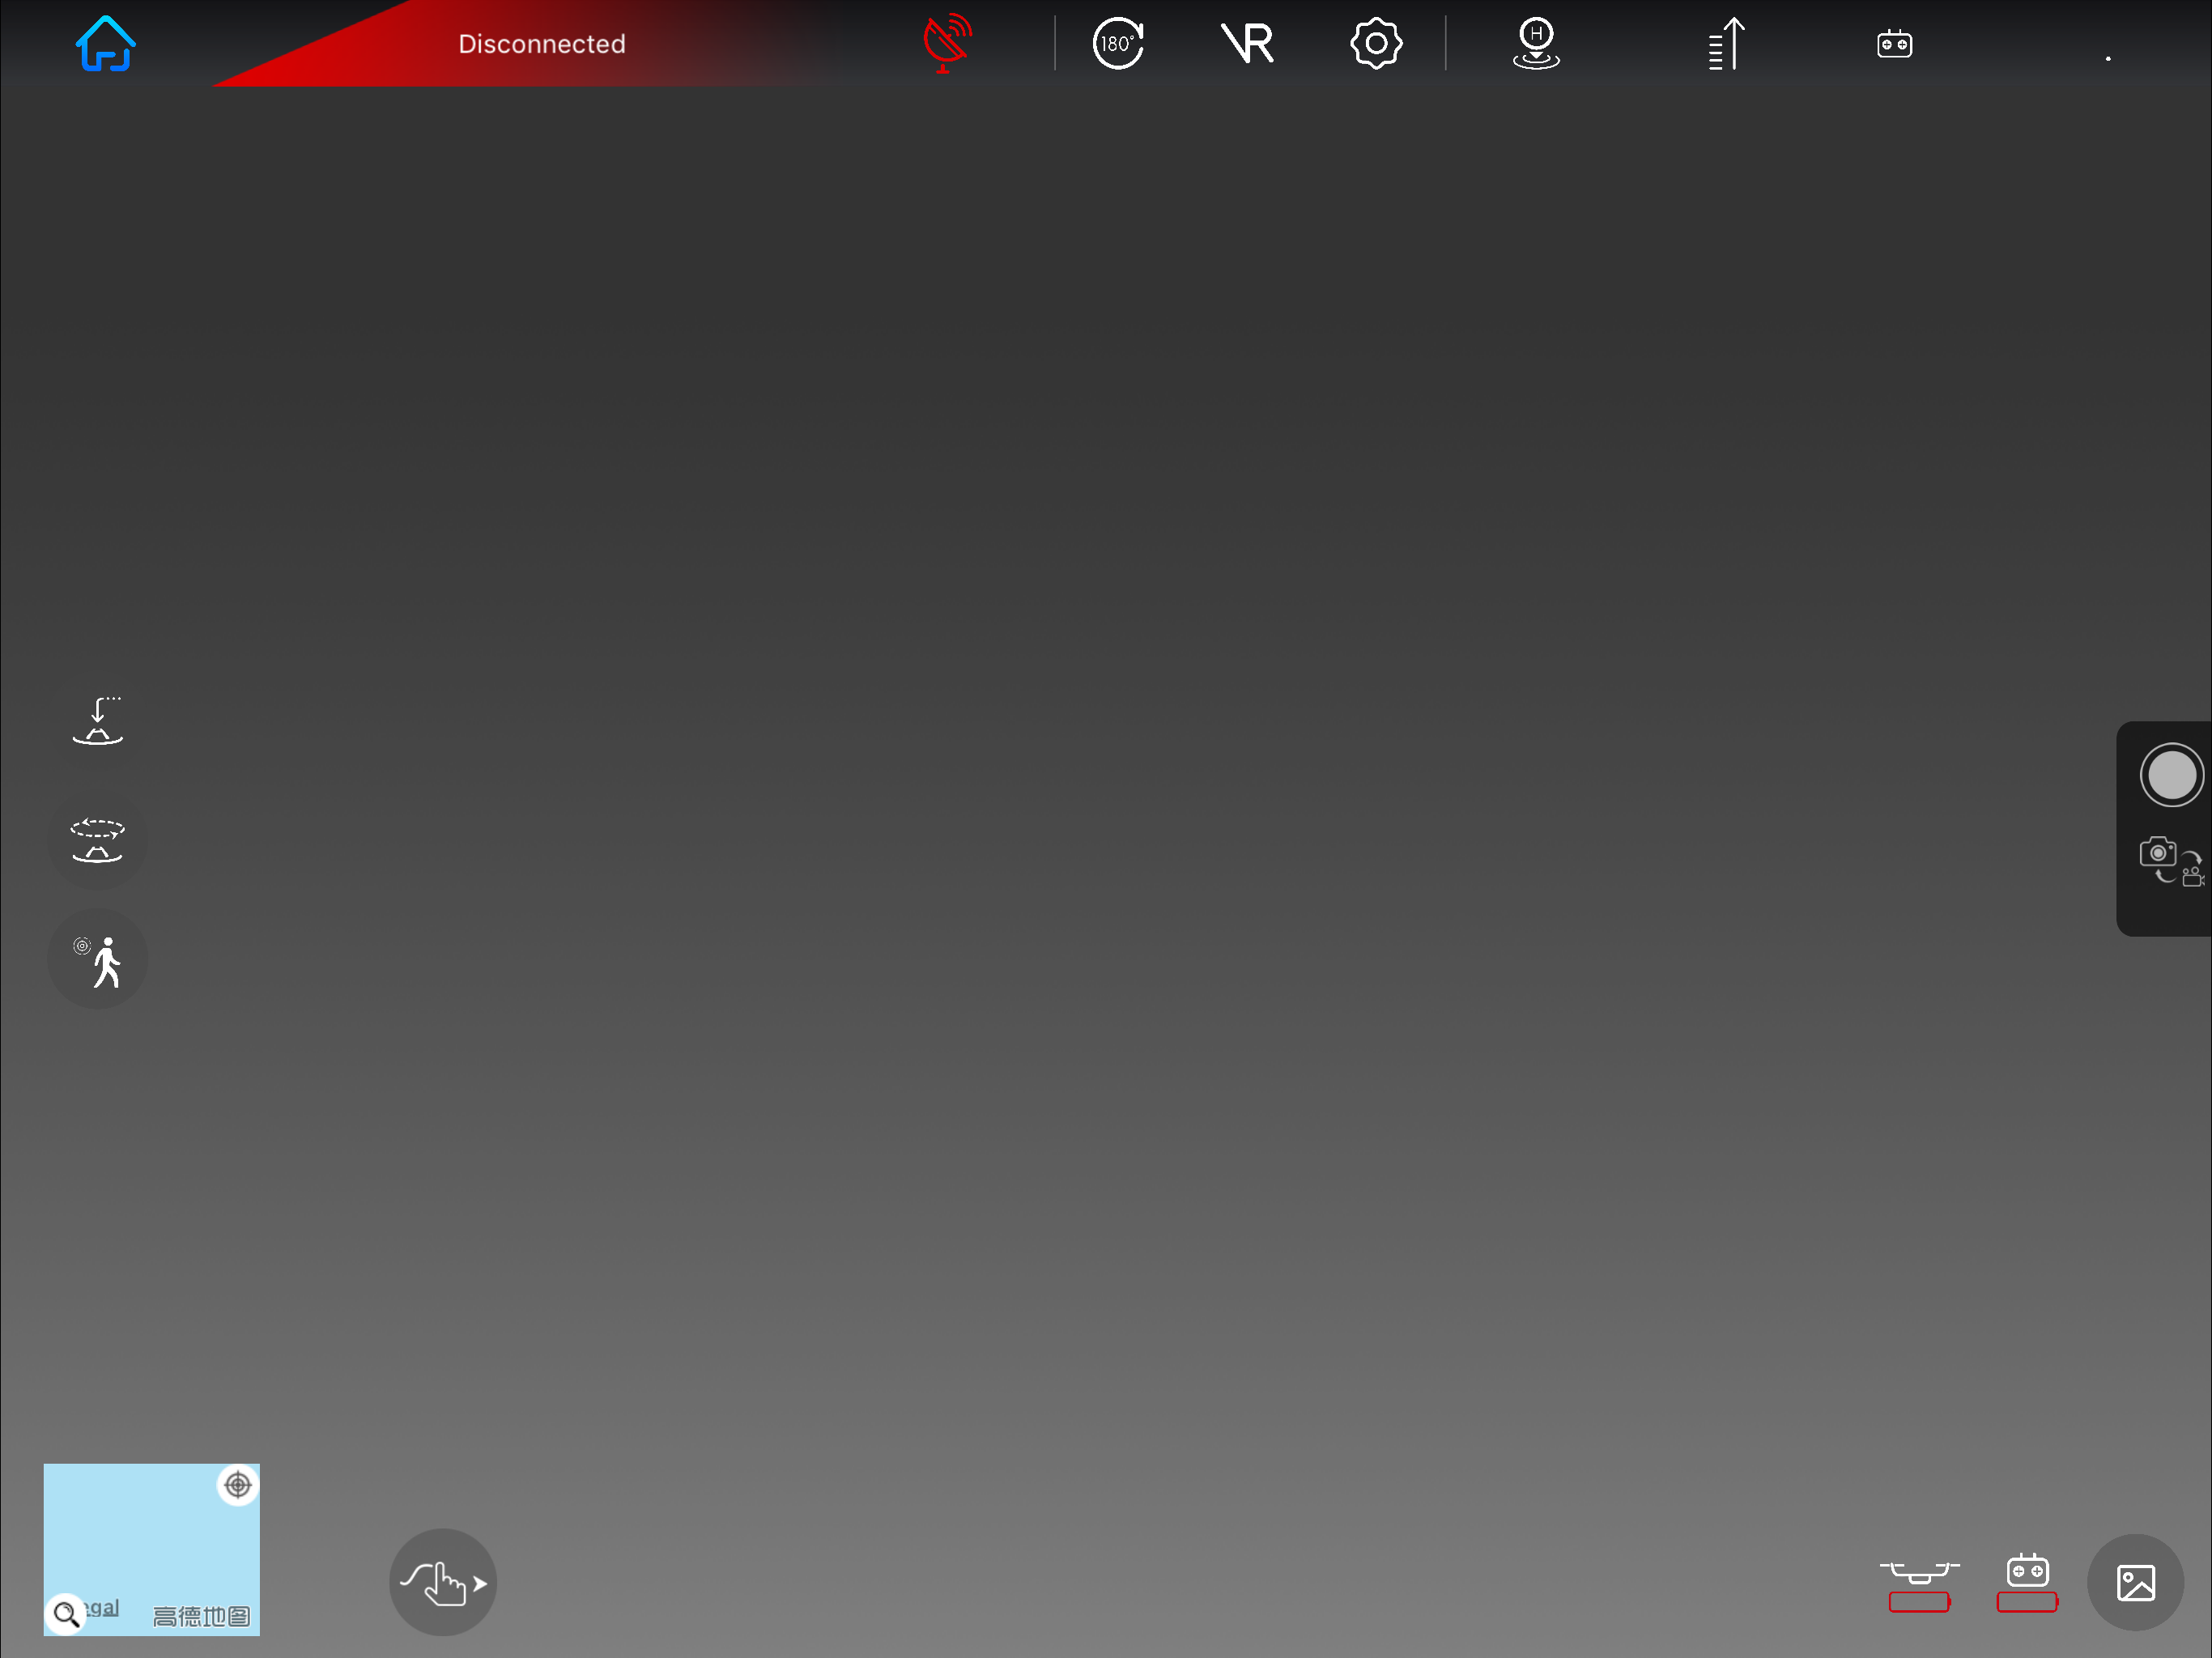Tap the return-to-home H icon
Image resolution: width=2212 pixels, height=1658 pixels.
click(x=1536, y=44)
